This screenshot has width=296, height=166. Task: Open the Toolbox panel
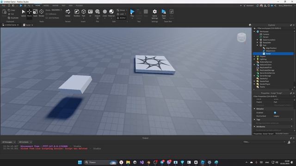click(77, 13)
